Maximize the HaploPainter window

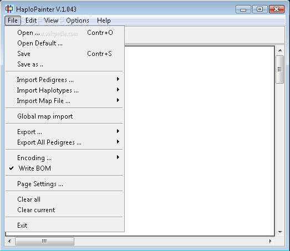point(260,9)
